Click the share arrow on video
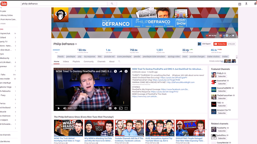 coord(121,71)
